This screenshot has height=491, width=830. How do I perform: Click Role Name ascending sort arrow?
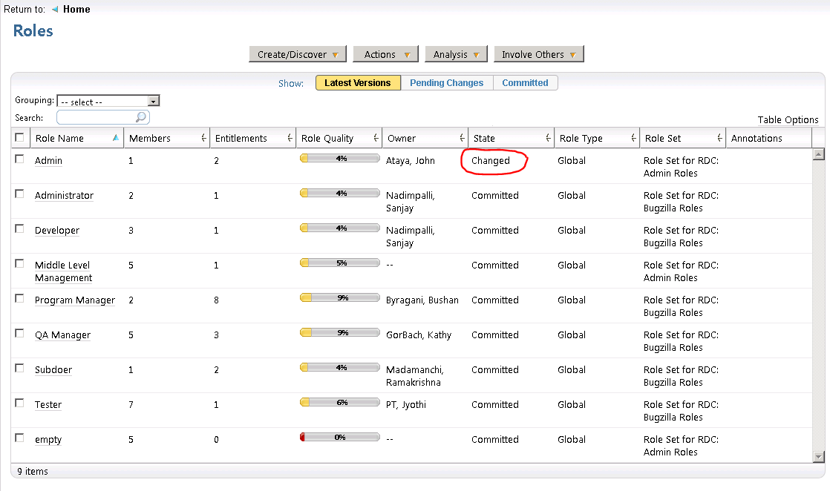coord(115,138)
